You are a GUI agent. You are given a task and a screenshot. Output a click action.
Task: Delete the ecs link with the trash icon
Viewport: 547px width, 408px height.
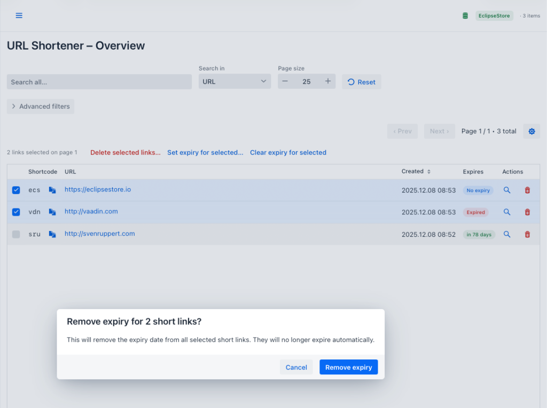tap(527, 190)
